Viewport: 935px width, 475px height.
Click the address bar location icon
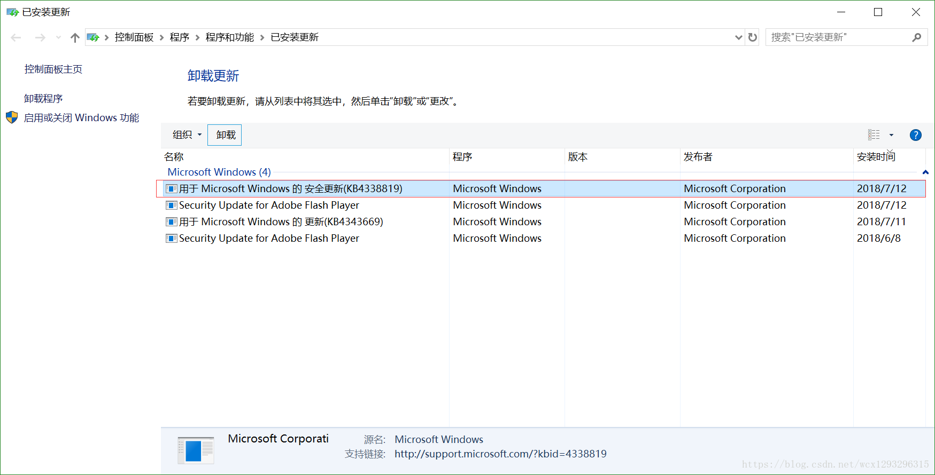click(93, 37)
